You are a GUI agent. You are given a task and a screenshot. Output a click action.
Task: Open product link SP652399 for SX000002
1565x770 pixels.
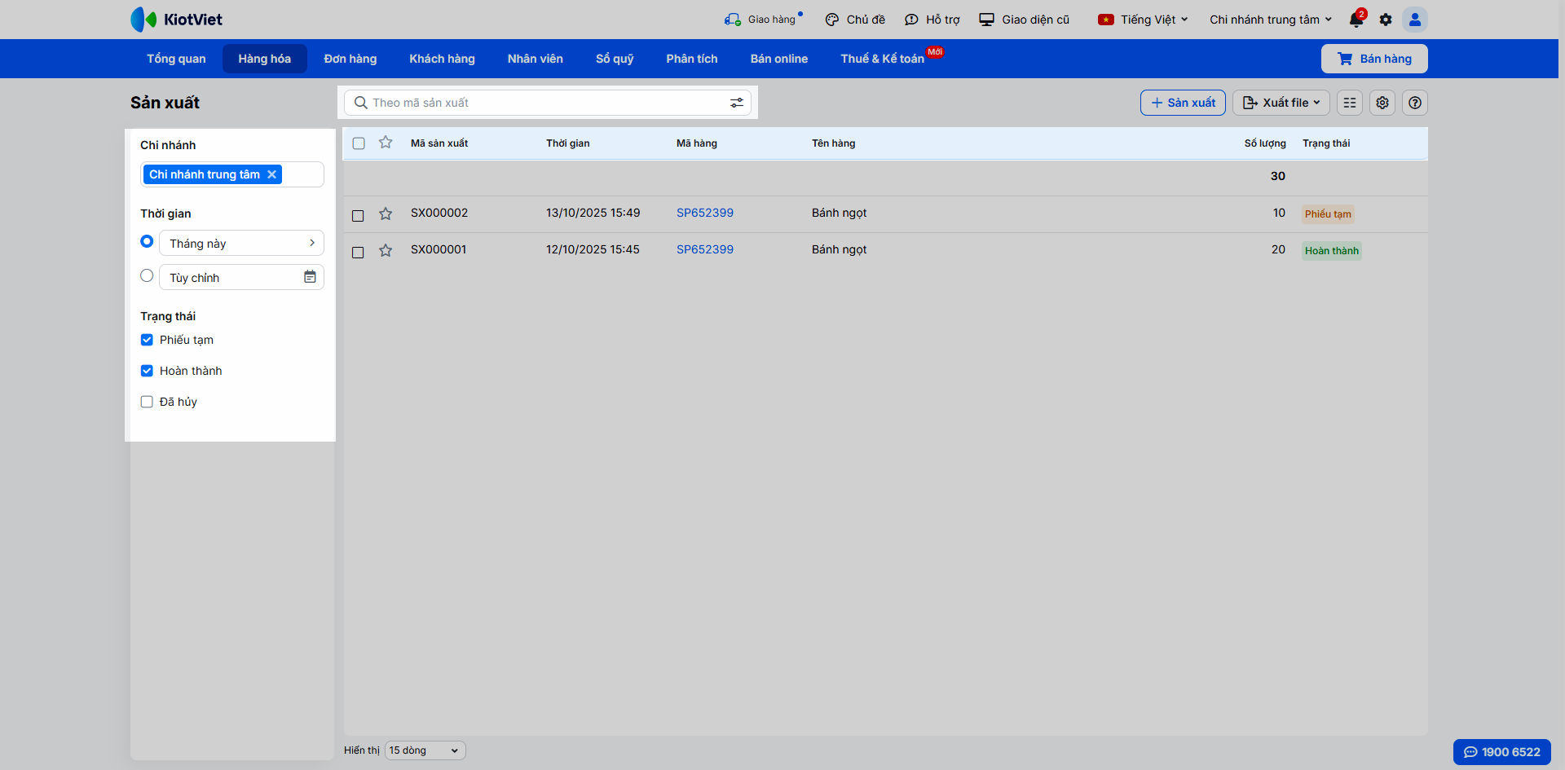click(x=705, y=213)
